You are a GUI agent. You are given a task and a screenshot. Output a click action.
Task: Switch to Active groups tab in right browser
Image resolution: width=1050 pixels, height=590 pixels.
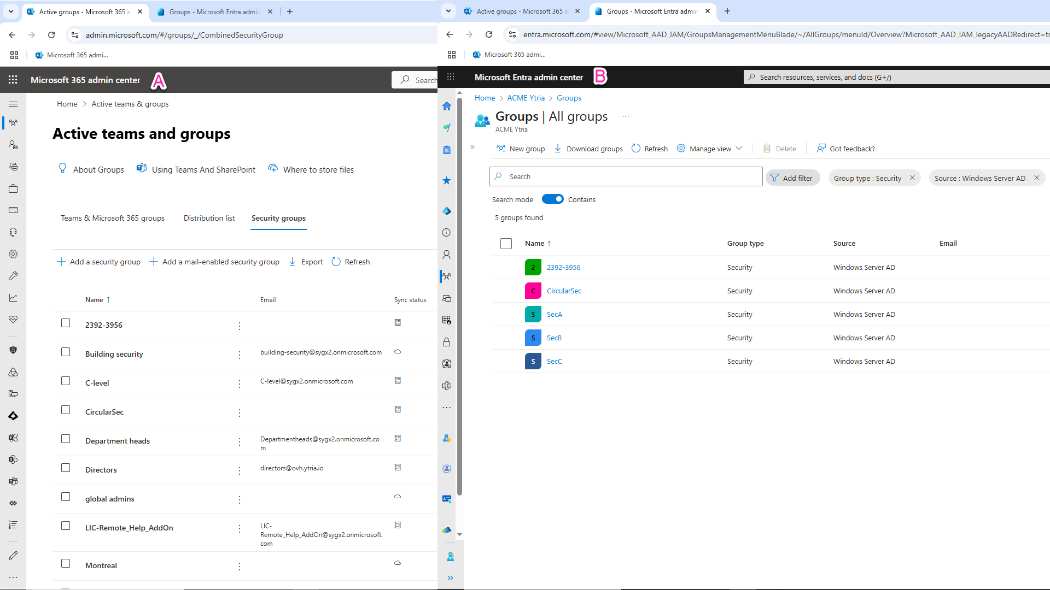[x=522, y=11]
